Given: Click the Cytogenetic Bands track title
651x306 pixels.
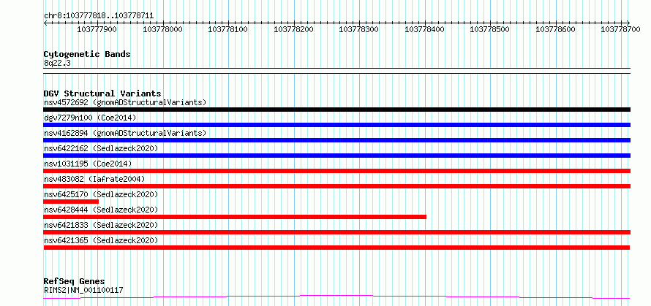Looking at the screenshot, I should (87, 54).
